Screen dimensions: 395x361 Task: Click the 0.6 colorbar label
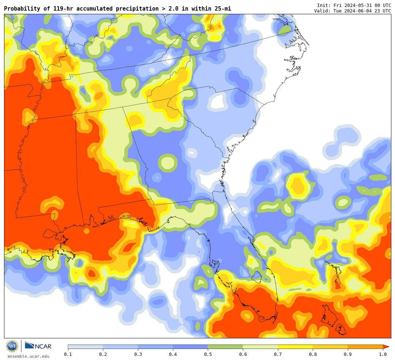coord(243,354)
